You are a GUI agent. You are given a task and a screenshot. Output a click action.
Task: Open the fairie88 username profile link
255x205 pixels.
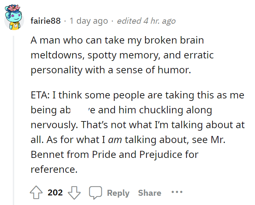45,21
